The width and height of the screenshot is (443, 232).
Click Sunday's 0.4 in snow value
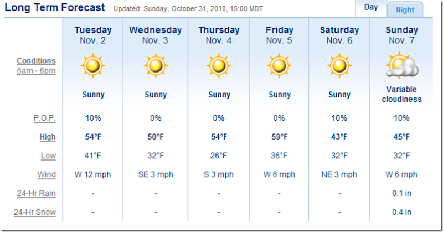tap(401, 212)
